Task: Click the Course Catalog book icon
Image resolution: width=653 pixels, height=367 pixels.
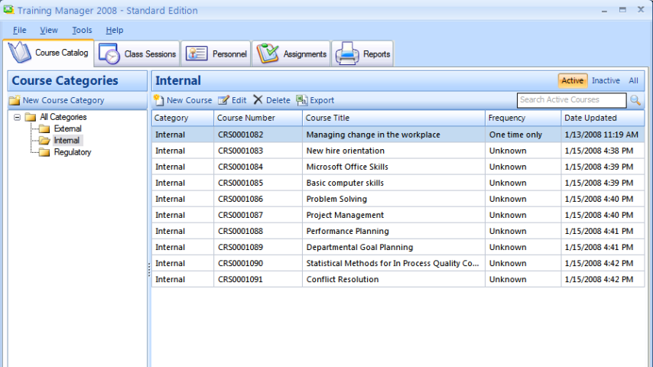Action: click(x=20, y=53)
